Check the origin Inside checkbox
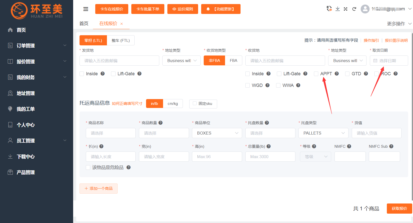The width and height of the screenshot is (413, 223). tap(82, 74)
